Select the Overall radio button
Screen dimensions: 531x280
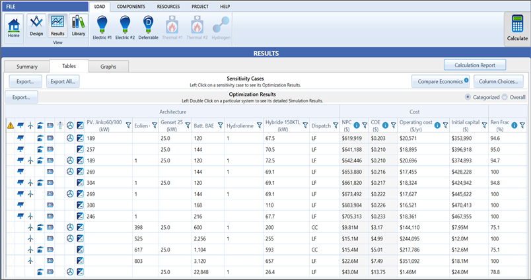tap(504, 97)
